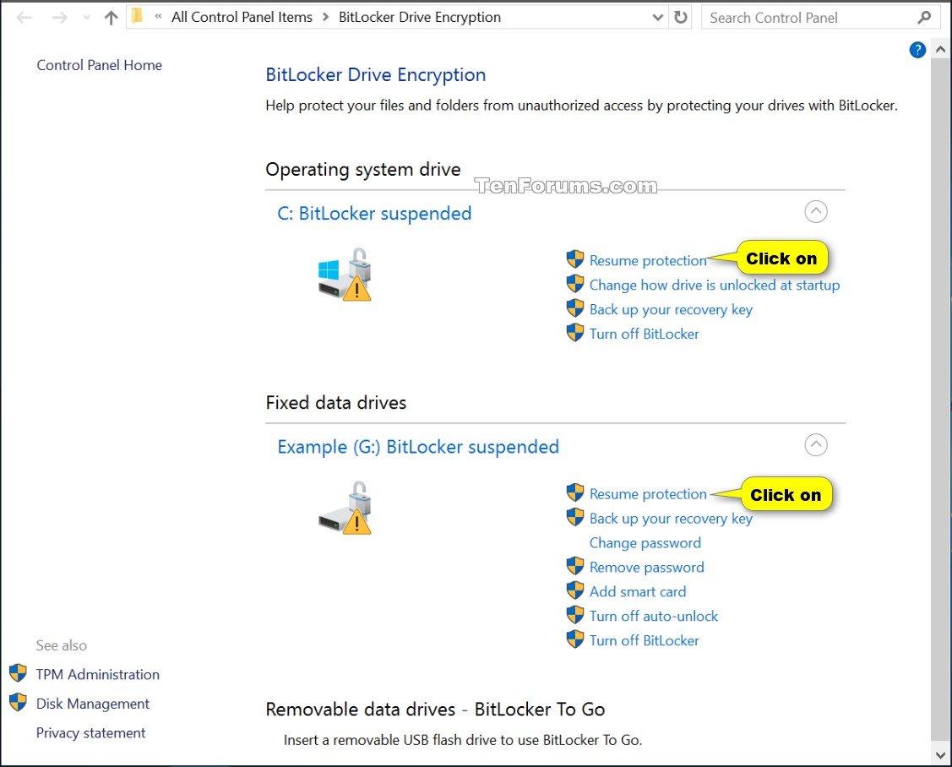The height and width of the screenshot is (767, 952).
Task: Click the TPM Administration shield icon
Action: coord(19,673)
